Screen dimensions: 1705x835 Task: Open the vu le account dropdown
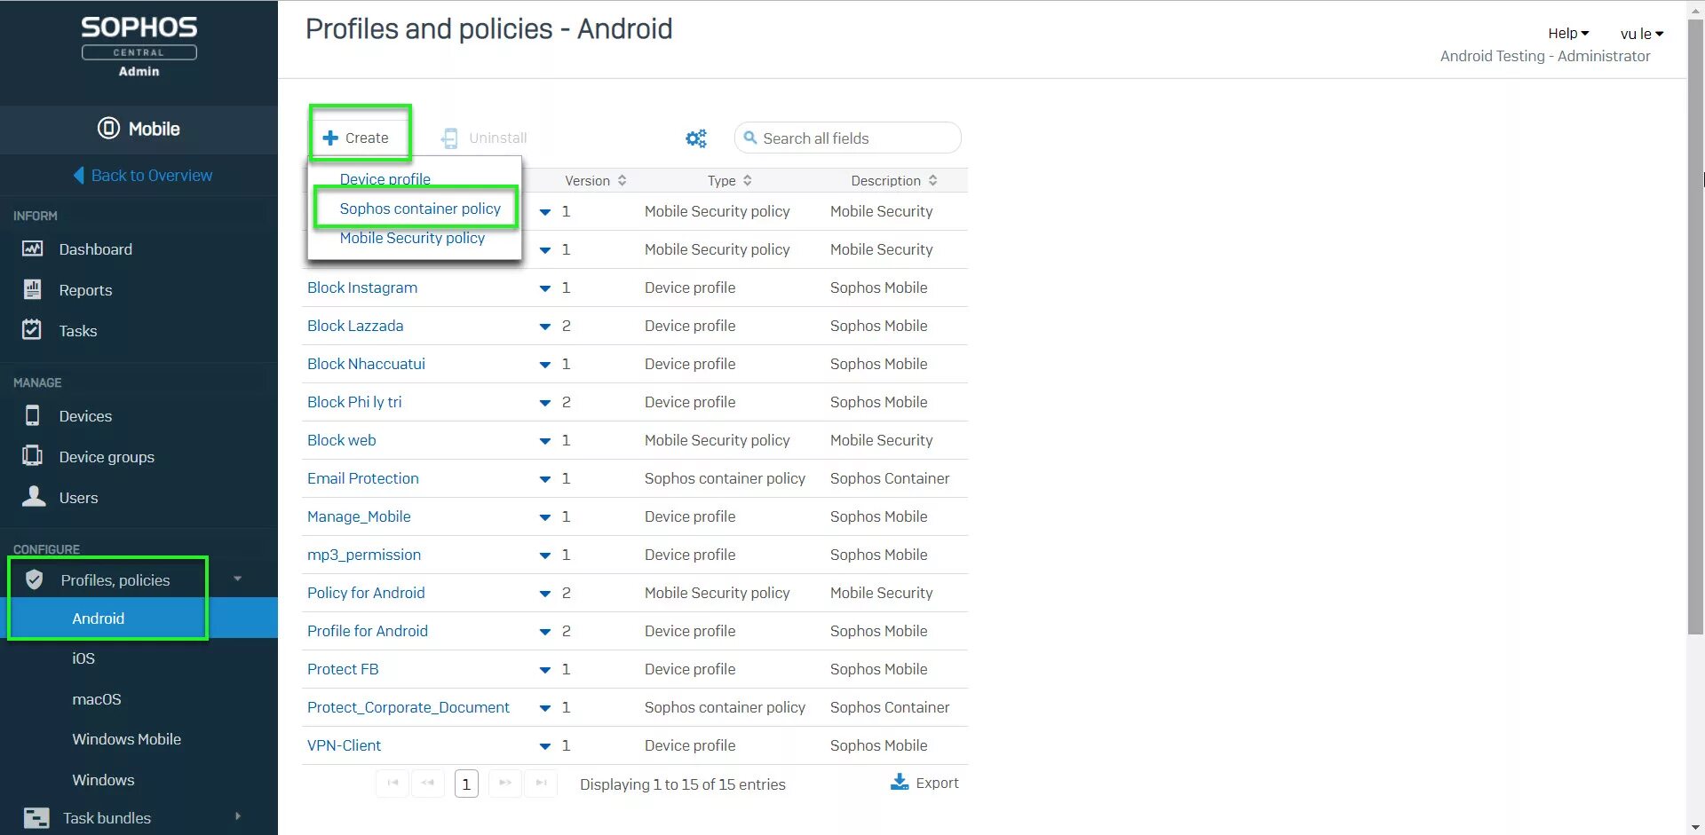[1642, 34]
